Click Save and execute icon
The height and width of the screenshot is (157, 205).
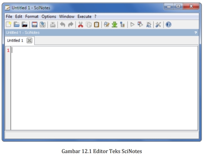coord(140,24)
